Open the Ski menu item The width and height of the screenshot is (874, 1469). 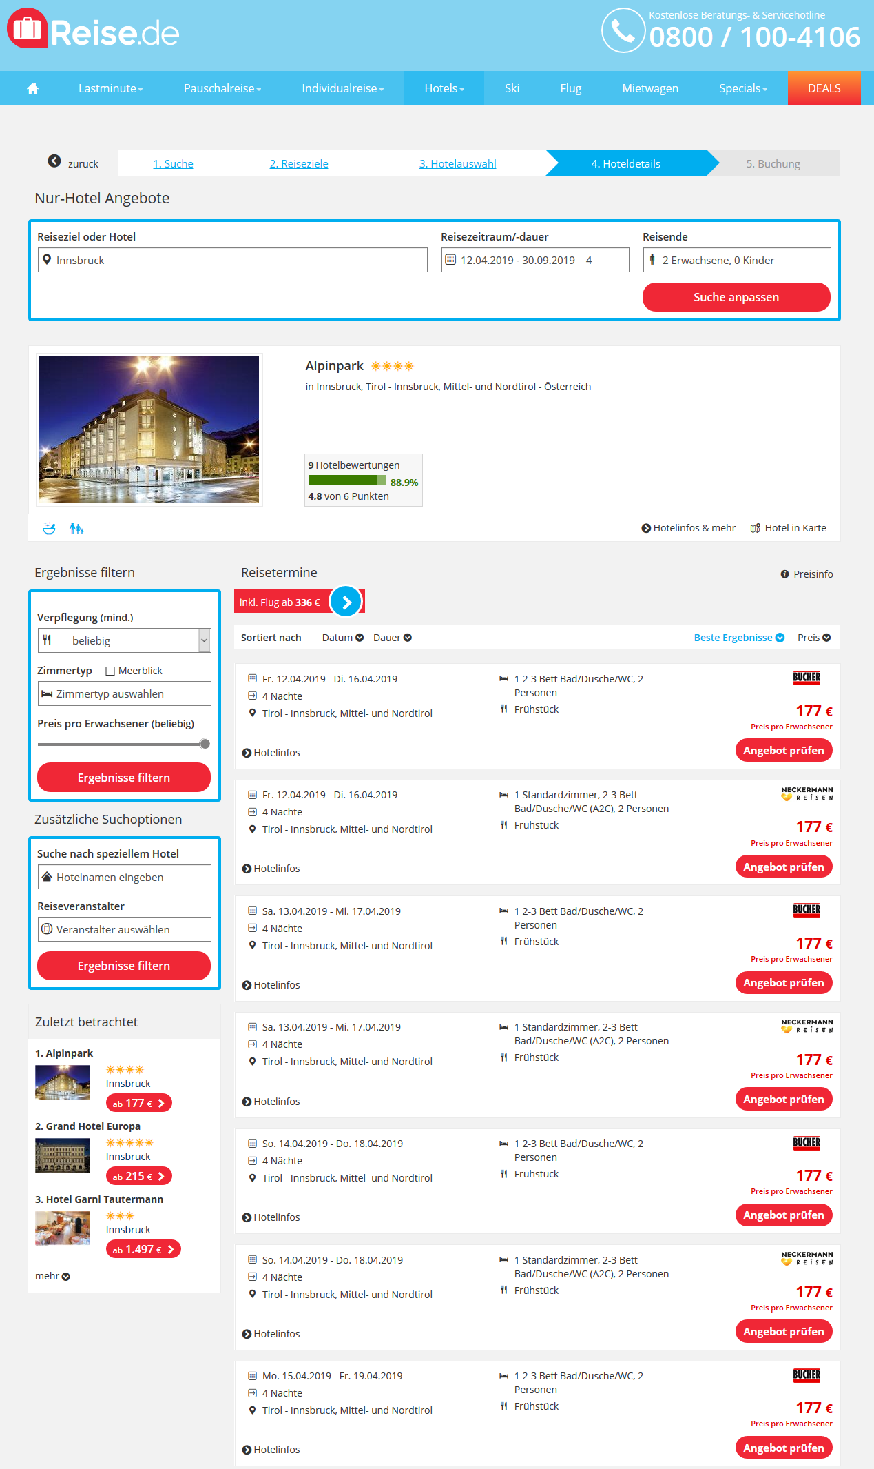tap(512, 88)
